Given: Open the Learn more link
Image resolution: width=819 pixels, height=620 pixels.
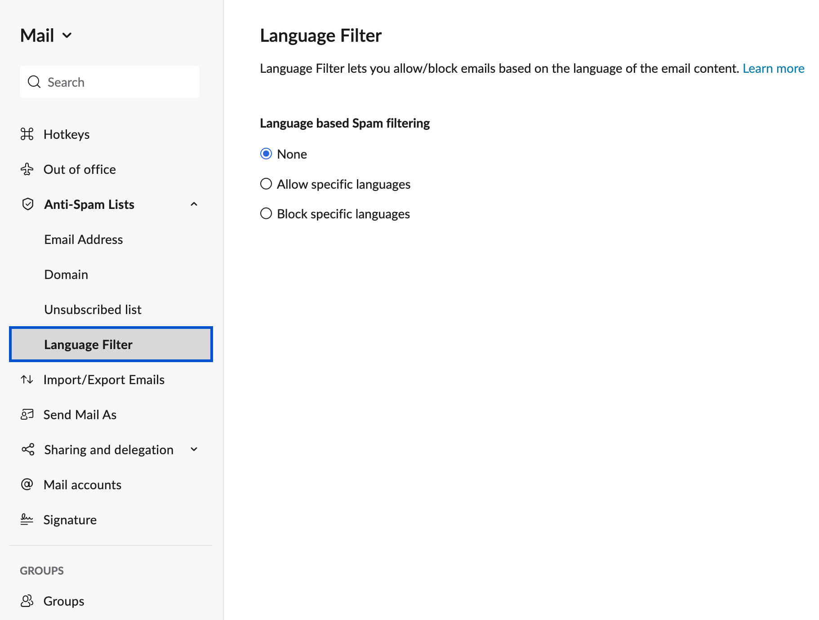Looking at the screenshot, I should click(x=774, y=68).
